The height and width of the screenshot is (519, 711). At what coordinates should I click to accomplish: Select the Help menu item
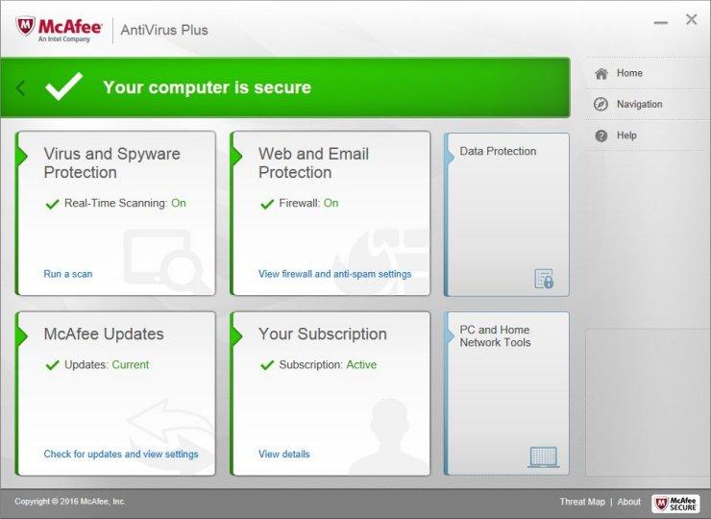626,136
